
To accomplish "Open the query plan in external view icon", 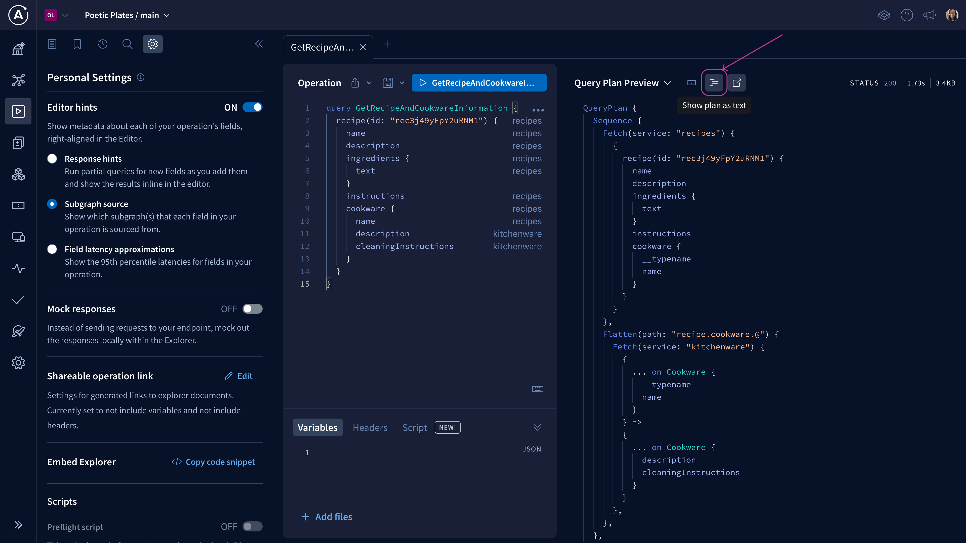I will (x=737, y=83).
